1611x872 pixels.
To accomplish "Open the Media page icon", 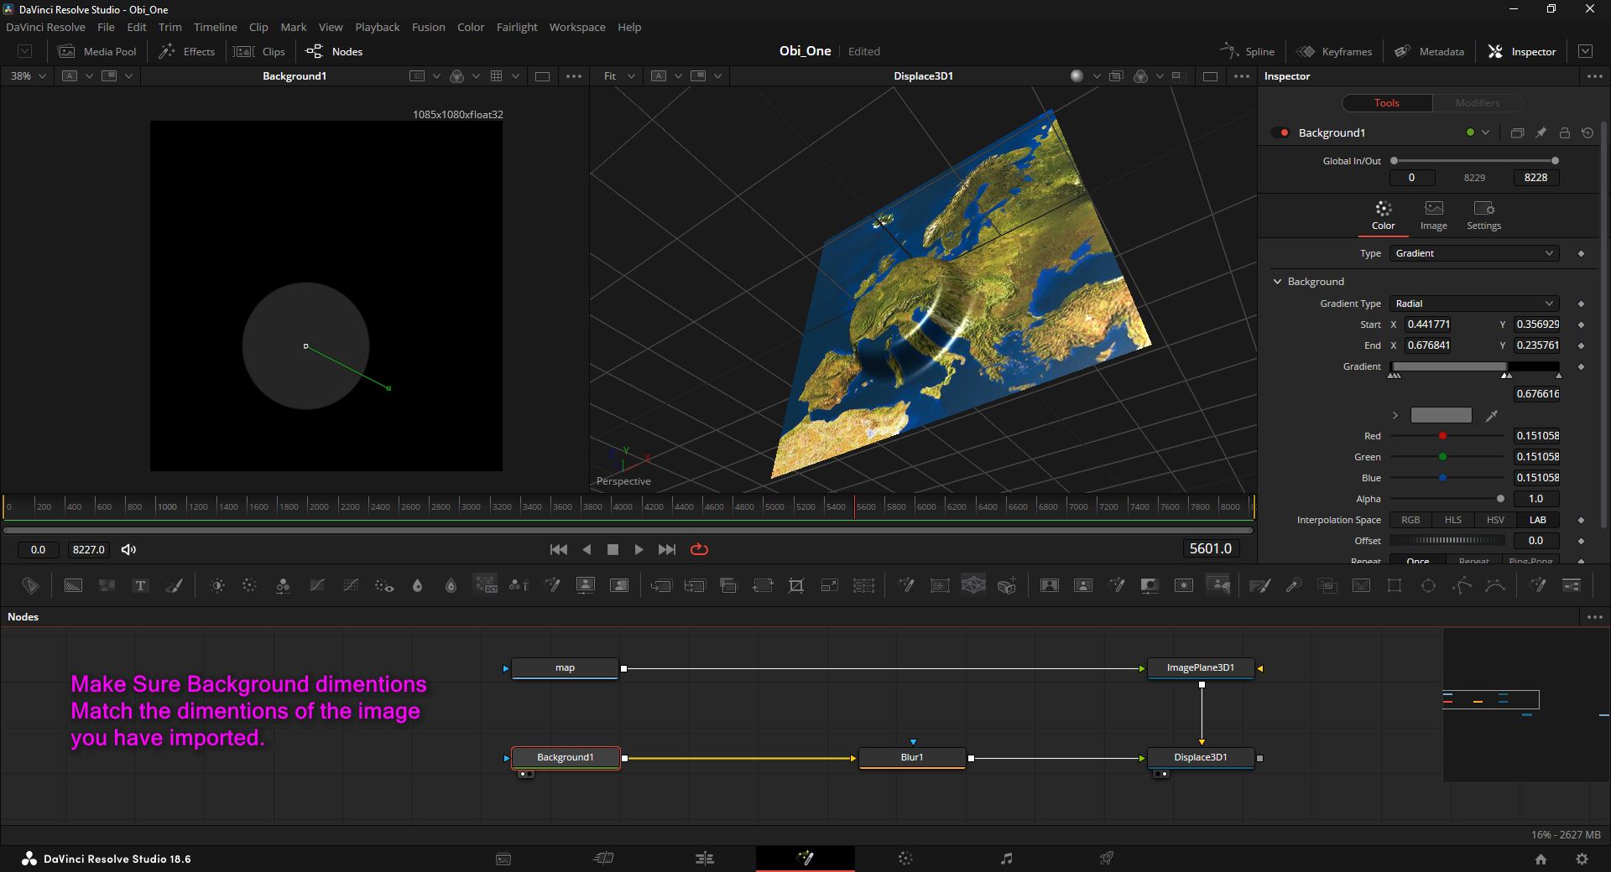I will click(503, 859).
